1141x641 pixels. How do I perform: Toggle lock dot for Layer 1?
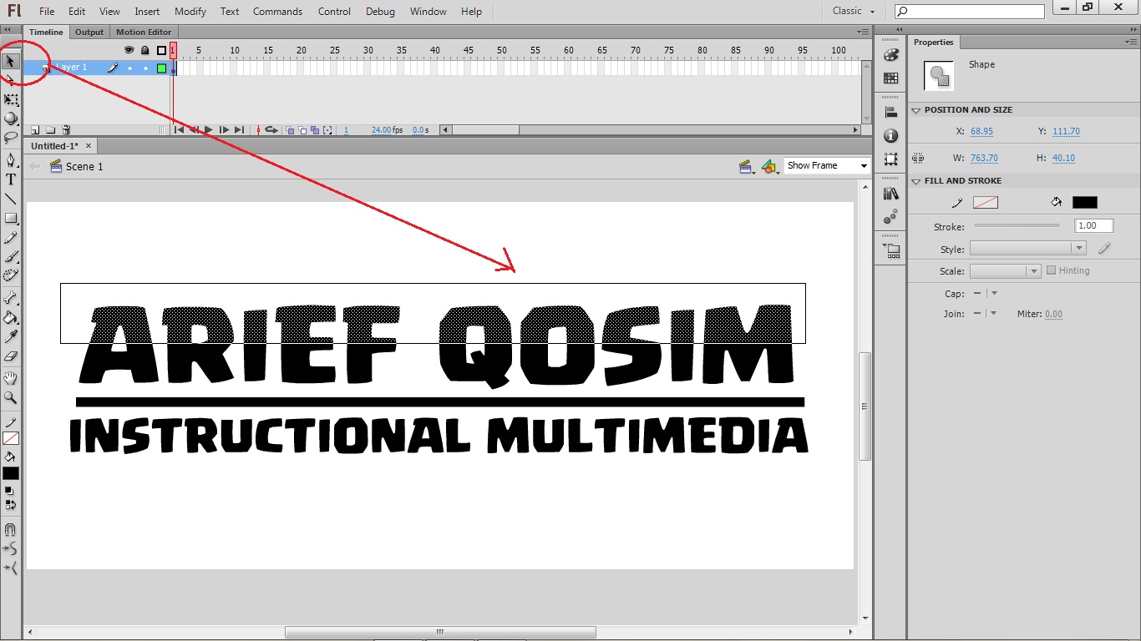pyautogui.click(x=145, y=68)
